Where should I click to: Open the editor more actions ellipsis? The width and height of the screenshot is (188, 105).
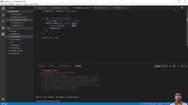[x=186, y=8]
